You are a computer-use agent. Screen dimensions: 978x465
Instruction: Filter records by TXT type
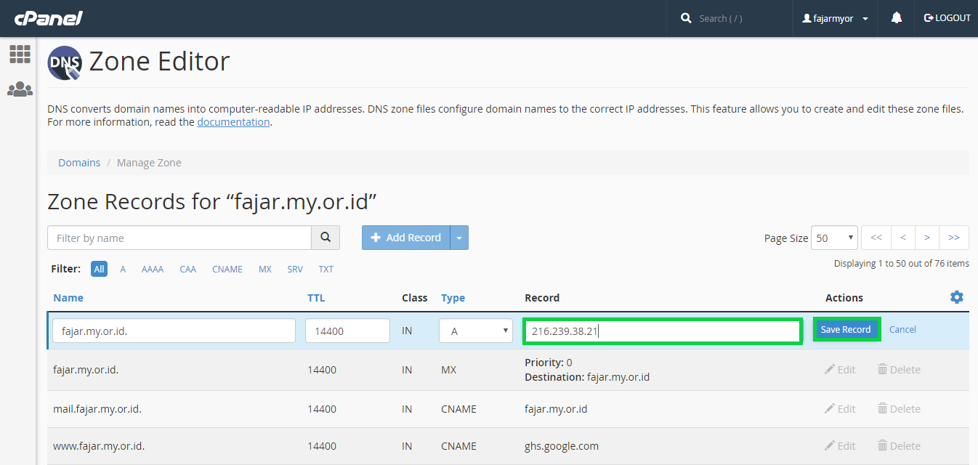326,269
